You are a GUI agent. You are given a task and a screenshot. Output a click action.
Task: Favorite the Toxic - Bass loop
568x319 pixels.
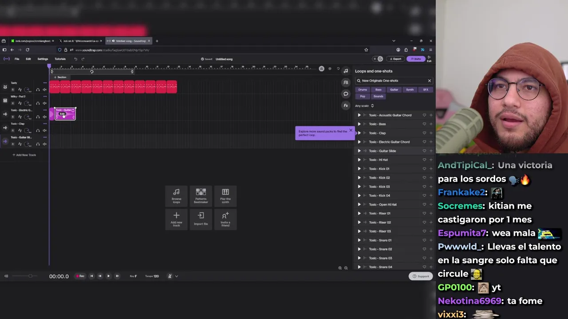[x=424, y=124]
